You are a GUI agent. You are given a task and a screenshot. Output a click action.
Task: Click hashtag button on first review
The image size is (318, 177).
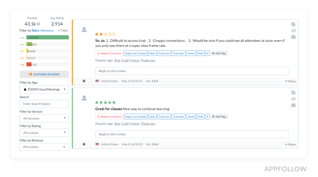pos(207,53)
